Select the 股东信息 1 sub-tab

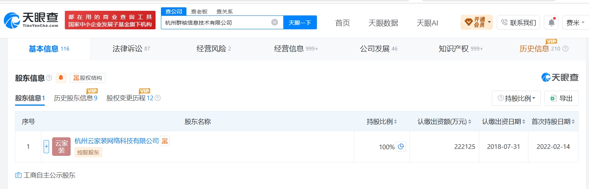pyautogui.click(x=30, y=98)
